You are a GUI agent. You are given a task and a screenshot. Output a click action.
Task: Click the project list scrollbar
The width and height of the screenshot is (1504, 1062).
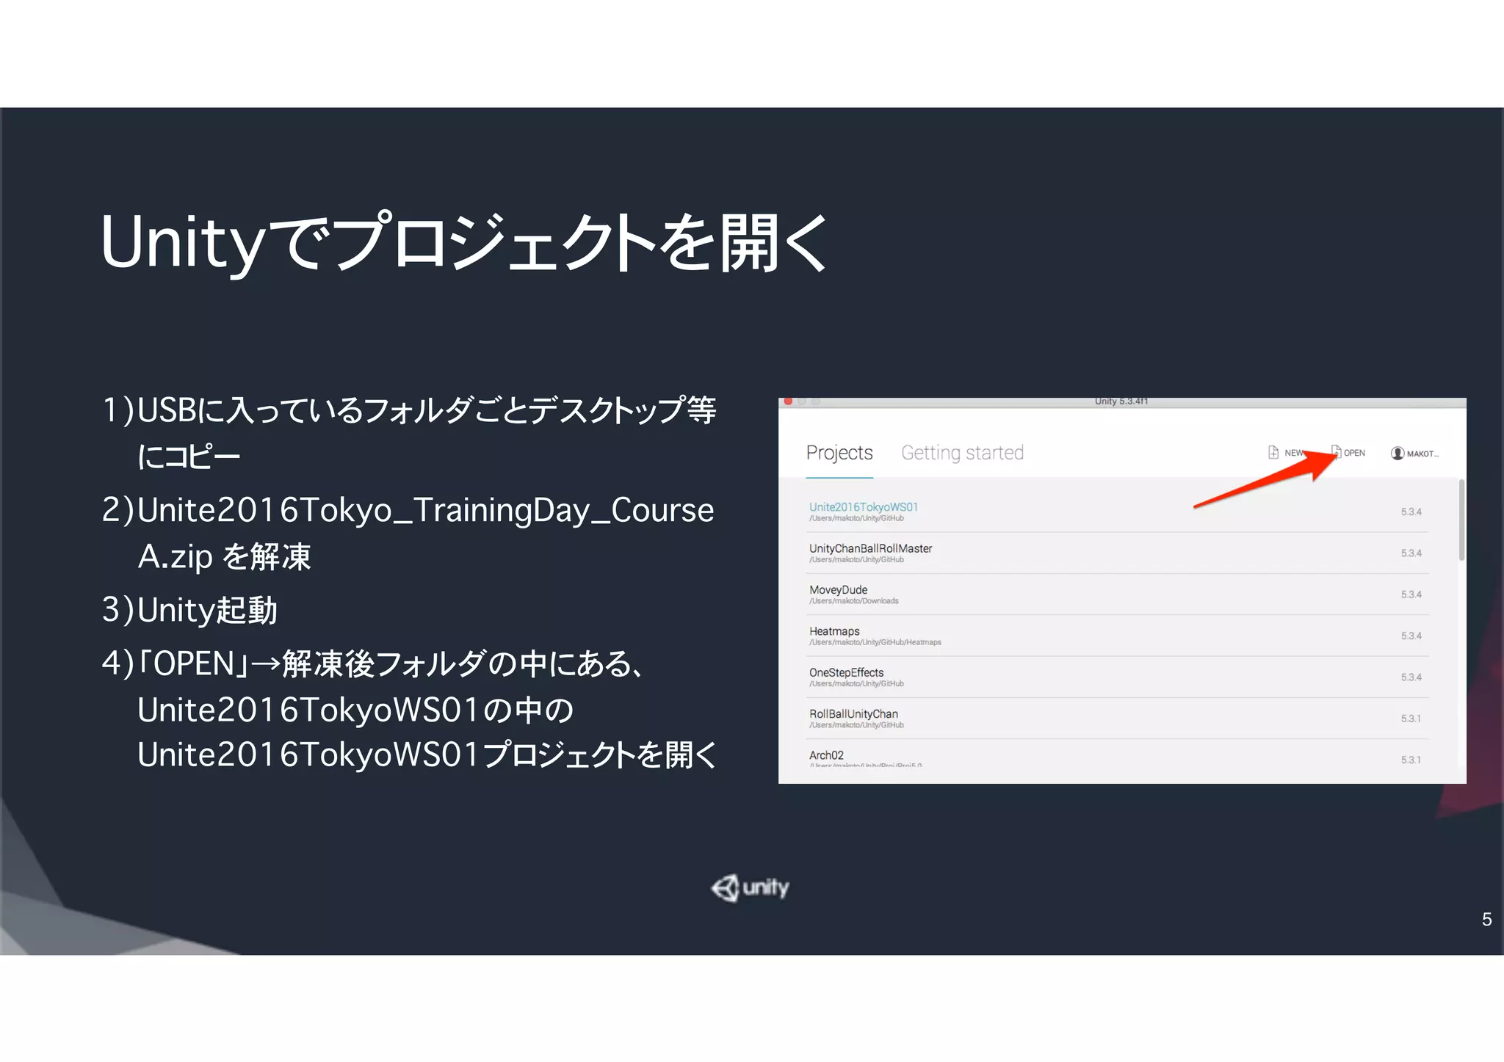pos(1461,520)
